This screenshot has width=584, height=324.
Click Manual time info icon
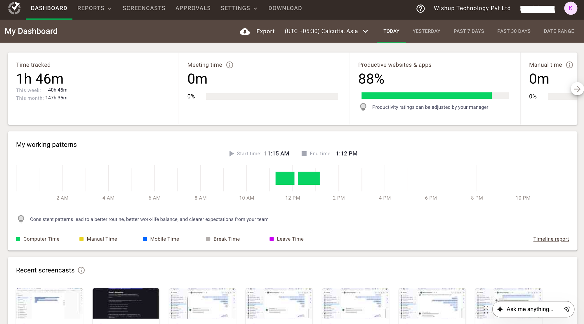coord(569,65)
